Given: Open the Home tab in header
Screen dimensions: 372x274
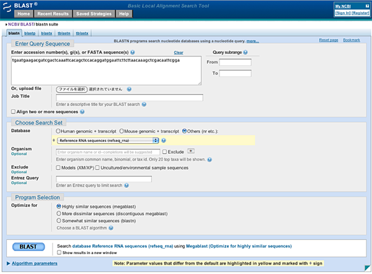Looking at the screenshot, I should (24, 14).
